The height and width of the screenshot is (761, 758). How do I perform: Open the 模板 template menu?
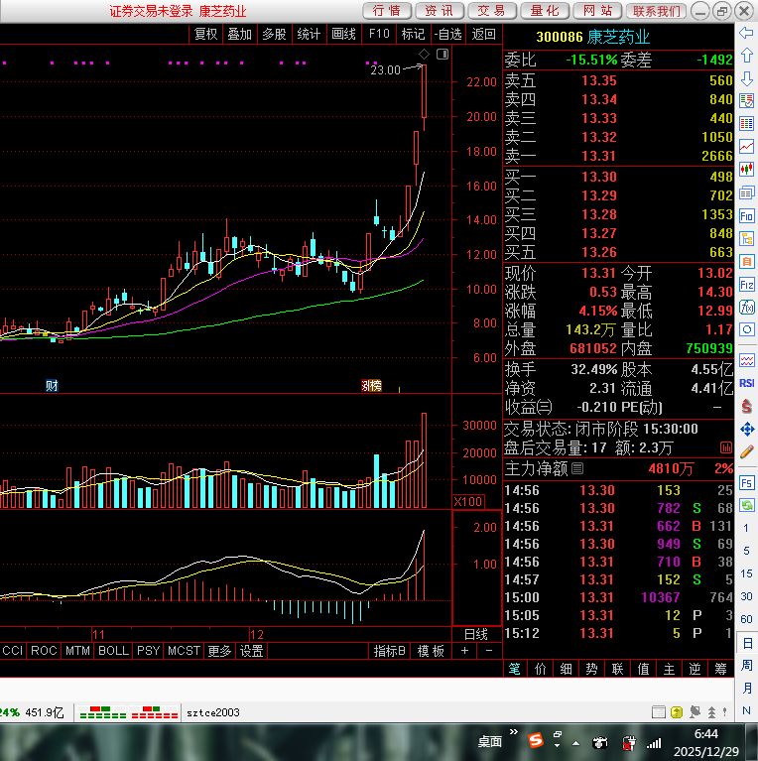(431, 651)
